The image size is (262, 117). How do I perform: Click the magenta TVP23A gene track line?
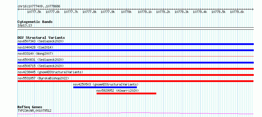coord(135,113)
